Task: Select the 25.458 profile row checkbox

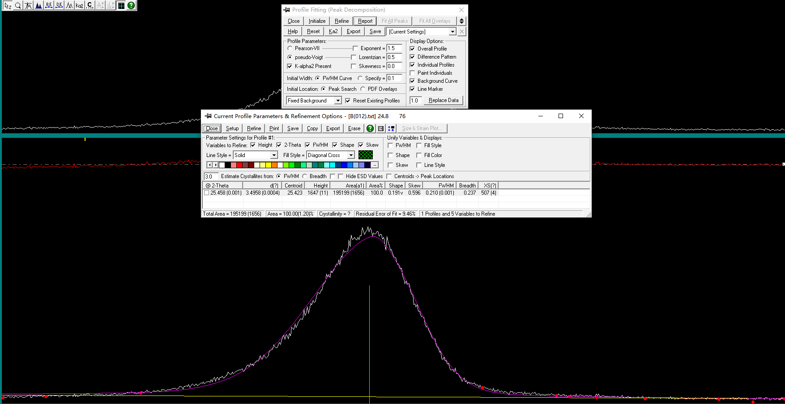Action: 207,193
